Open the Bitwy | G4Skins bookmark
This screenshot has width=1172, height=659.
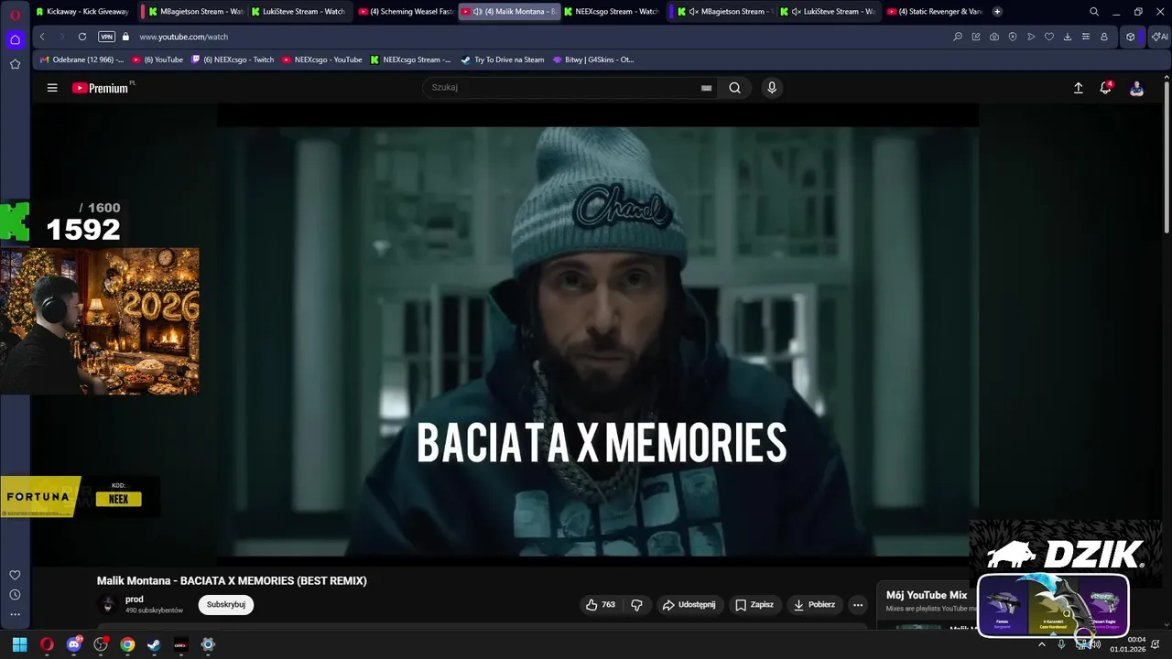tap(593, 59)
